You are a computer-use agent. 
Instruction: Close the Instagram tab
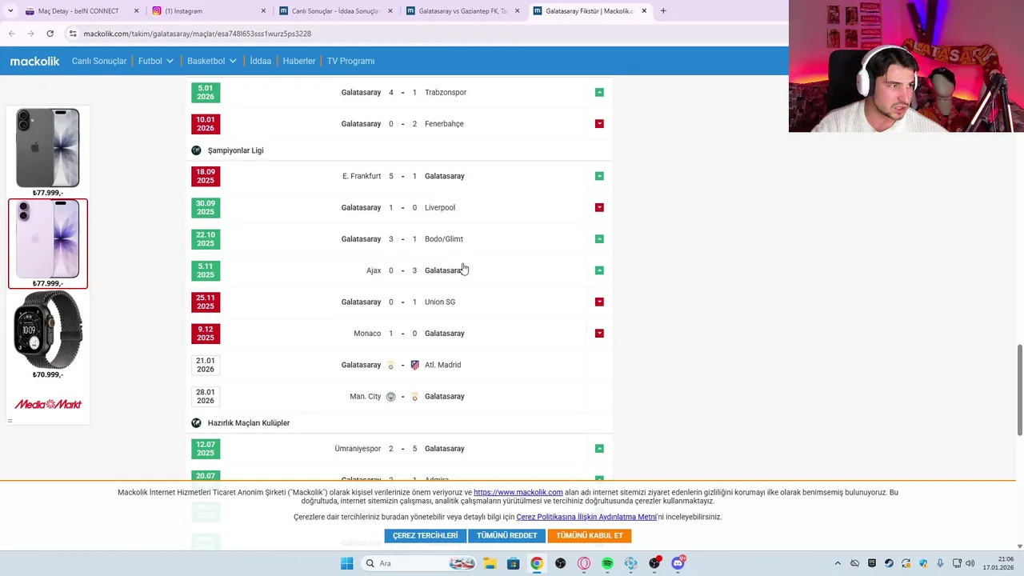pos(263,11)
